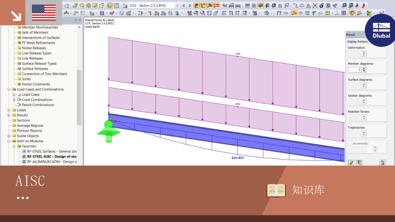Collapse the Add-on Modules tree node
Screen dimensions: 395x222
(x=9, y=141)
